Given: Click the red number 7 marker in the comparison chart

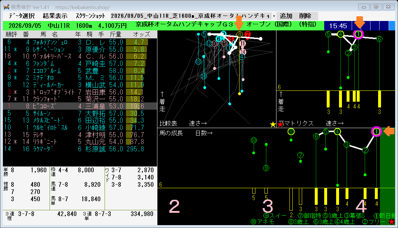Looking at the screenshot, I should (x=248, y=34).
